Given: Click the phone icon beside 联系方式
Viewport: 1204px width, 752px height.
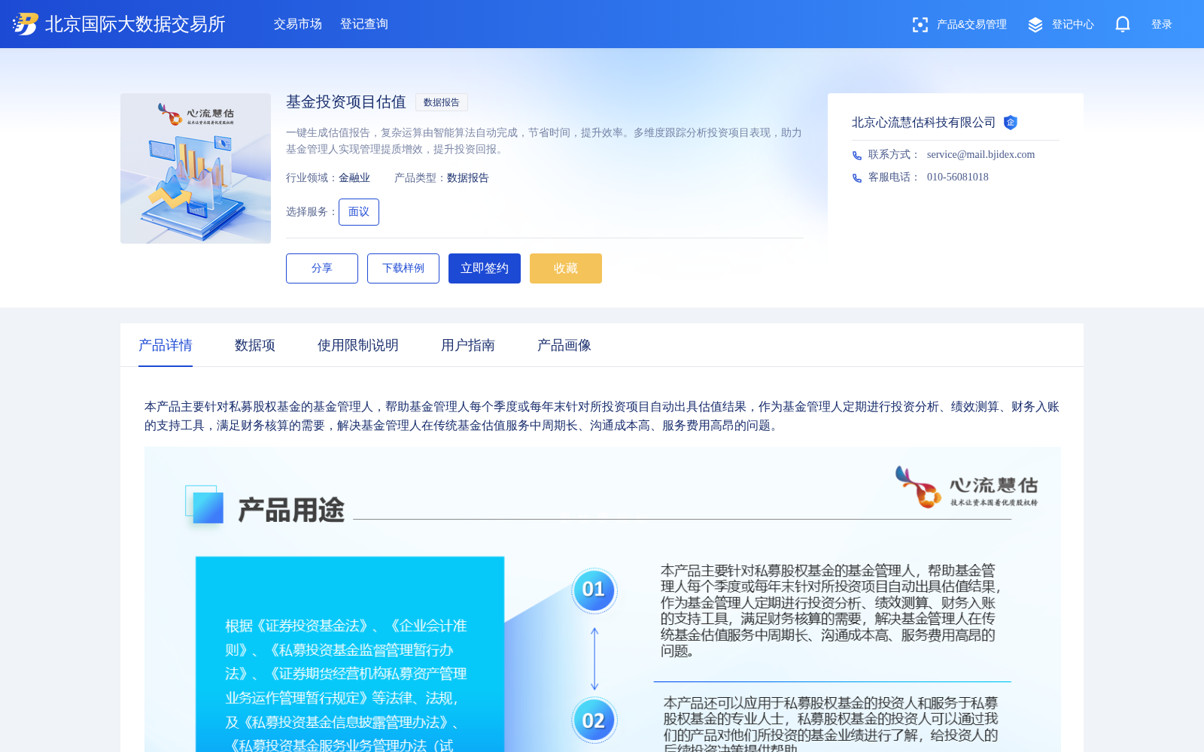Looking at the screenshot, I should click(856, 155).
